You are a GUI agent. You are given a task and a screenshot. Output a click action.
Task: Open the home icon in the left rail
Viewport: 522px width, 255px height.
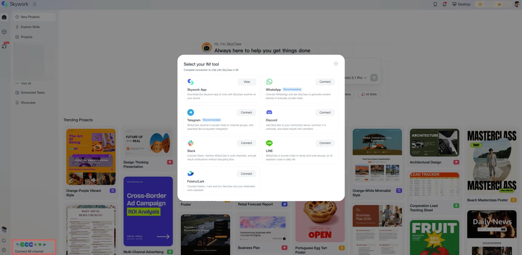tap(4, 17)
